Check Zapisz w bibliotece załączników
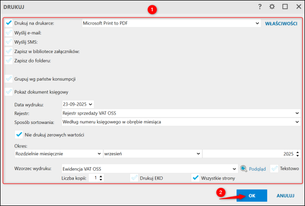The image size is (305, 206). click(8, 51)
